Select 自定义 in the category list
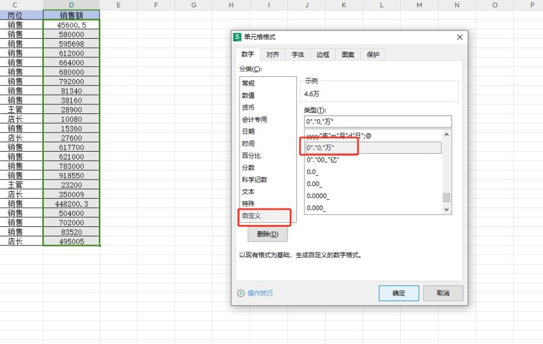 [x=251, y=216]
